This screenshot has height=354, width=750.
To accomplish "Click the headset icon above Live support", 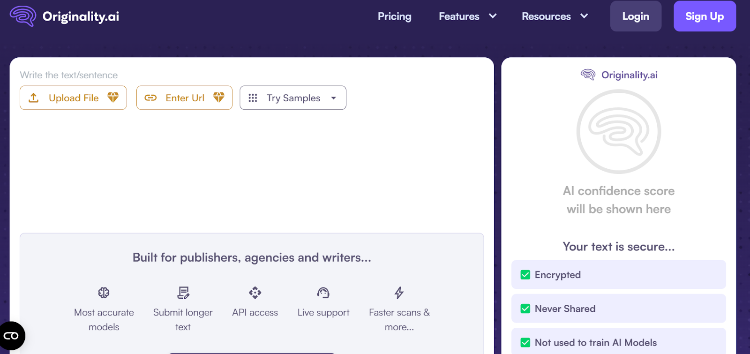I will tap(323, 293).
